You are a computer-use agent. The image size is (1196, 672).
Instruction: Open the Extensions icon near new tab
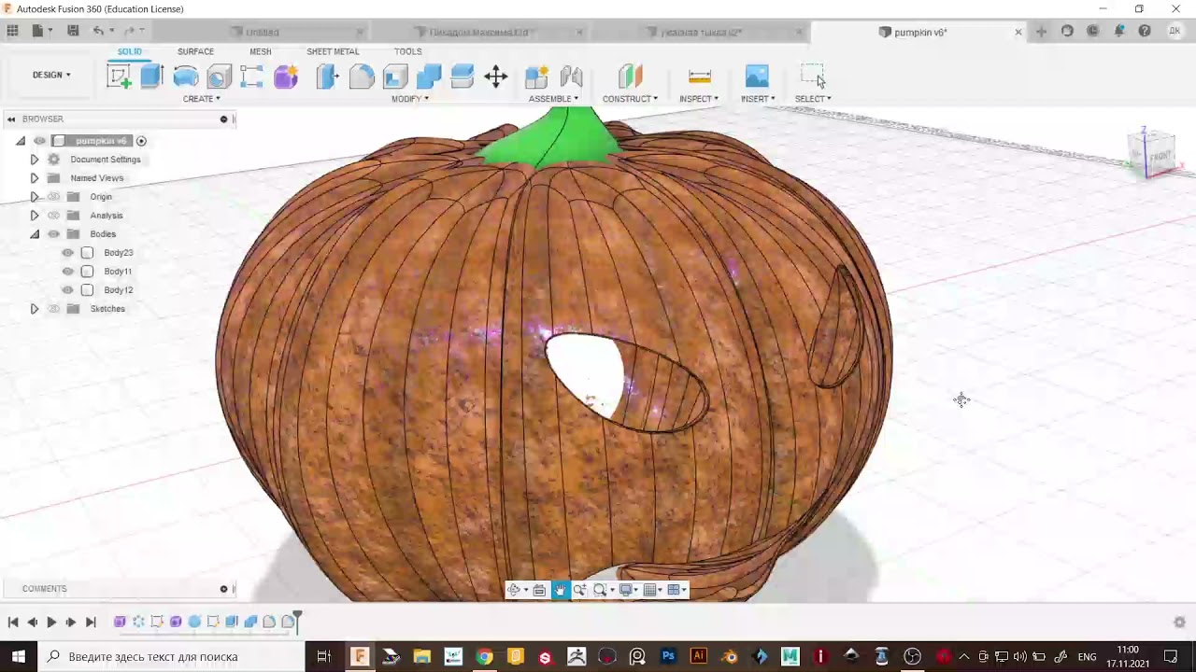(x=1067, y=32)
